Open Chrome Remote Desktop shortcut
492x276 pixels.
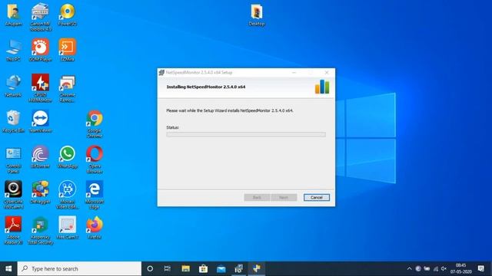click(x=67, y=88)
